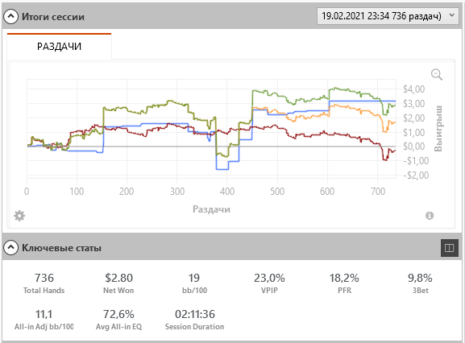Open the session date dropdown

coord(389,16)
